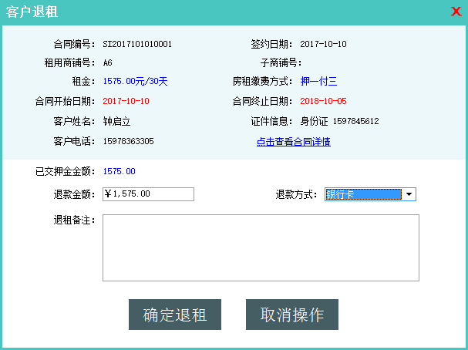
Task: Click the 退款金额 amount input field
Action: (148, 194)
